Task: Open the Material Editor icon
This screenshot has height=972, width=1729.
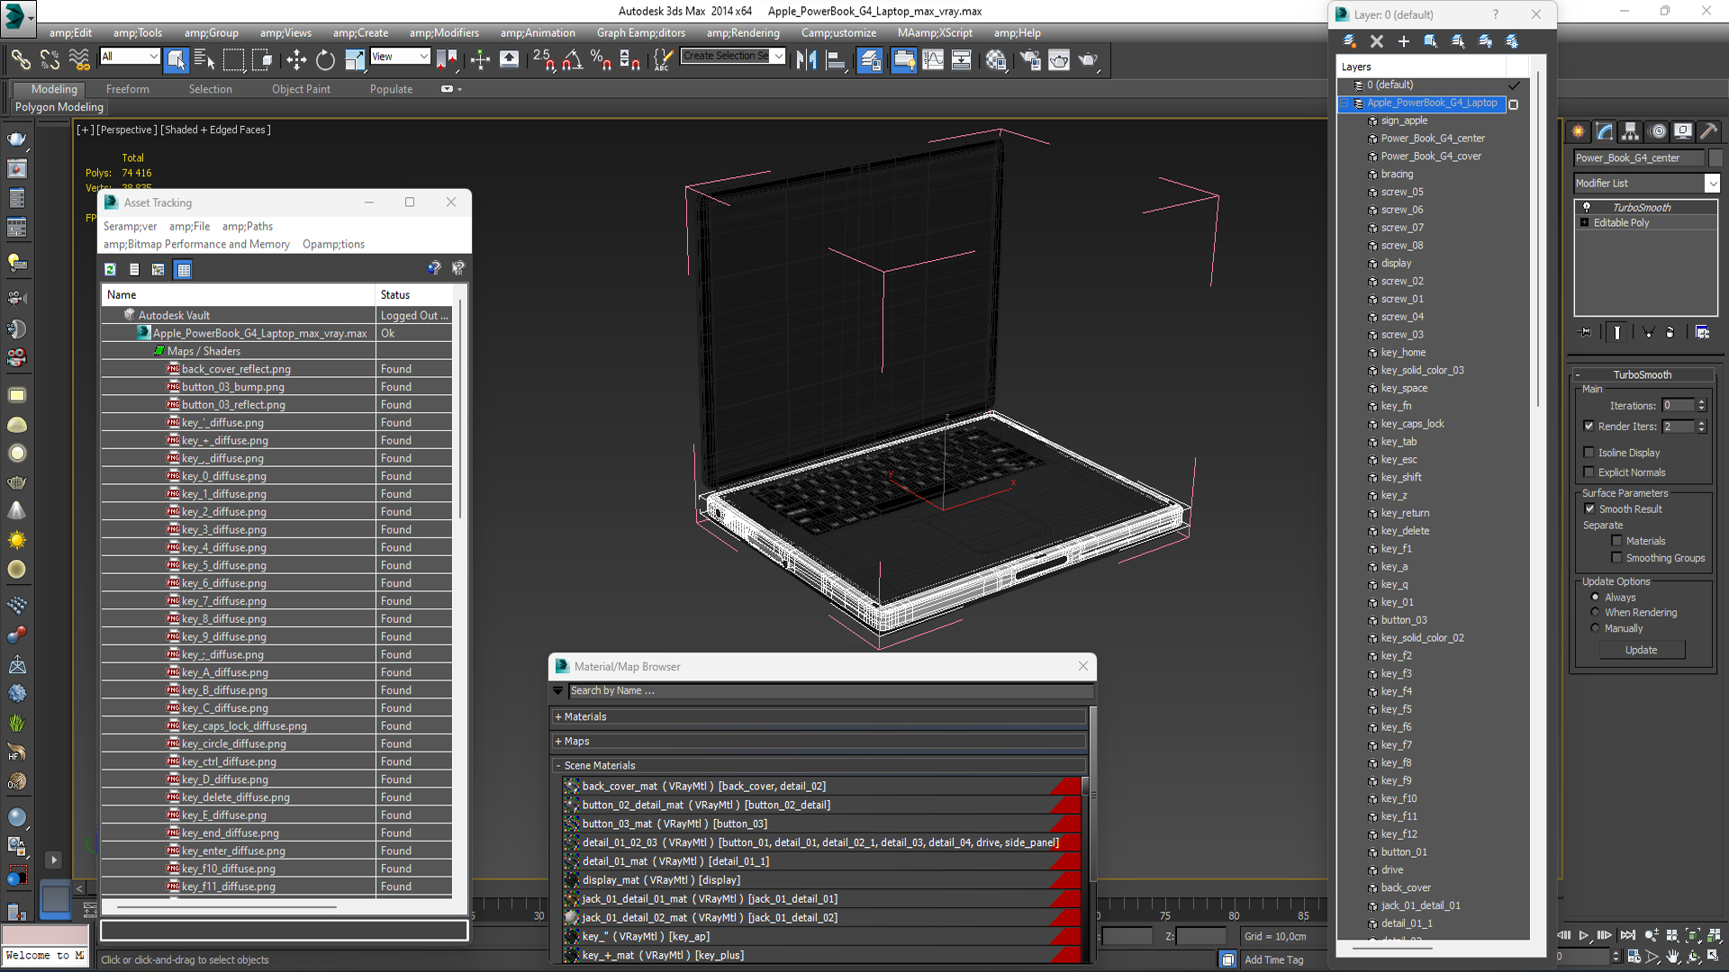Action: coord(995,59)
